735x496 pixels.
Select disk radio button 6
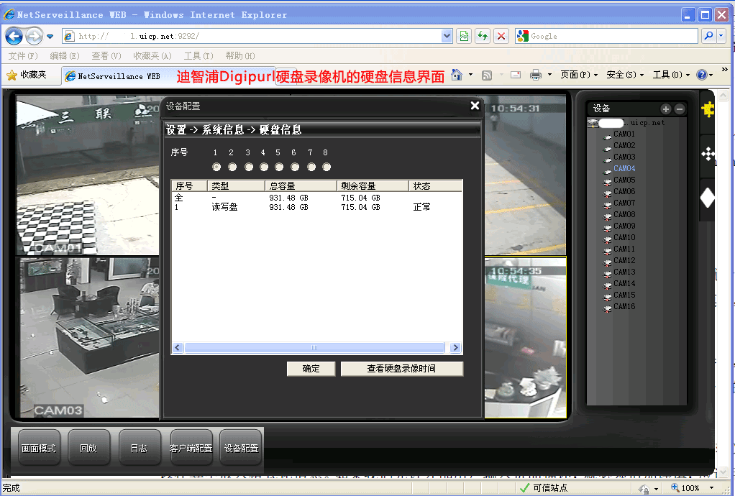[295, 167]
